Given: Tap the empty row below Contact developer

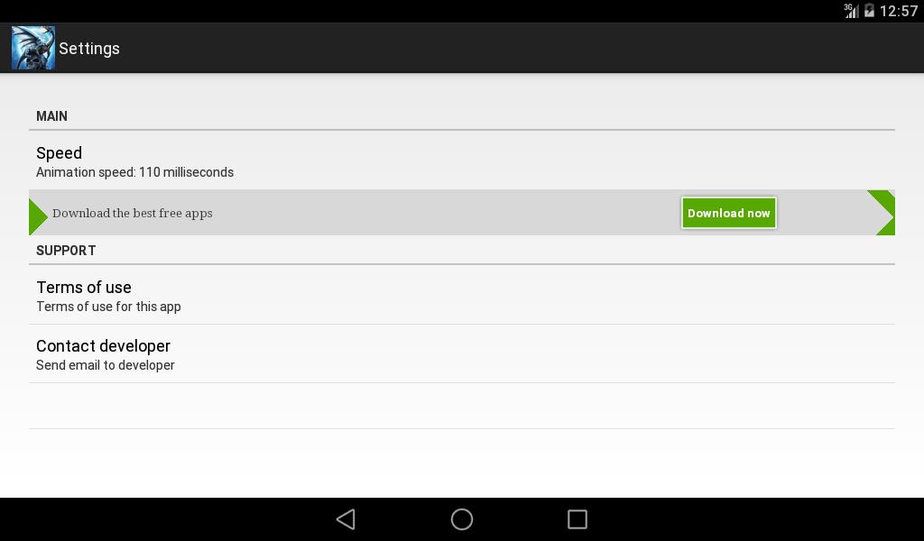Looking at the screenshot, I should click(461, 406).
